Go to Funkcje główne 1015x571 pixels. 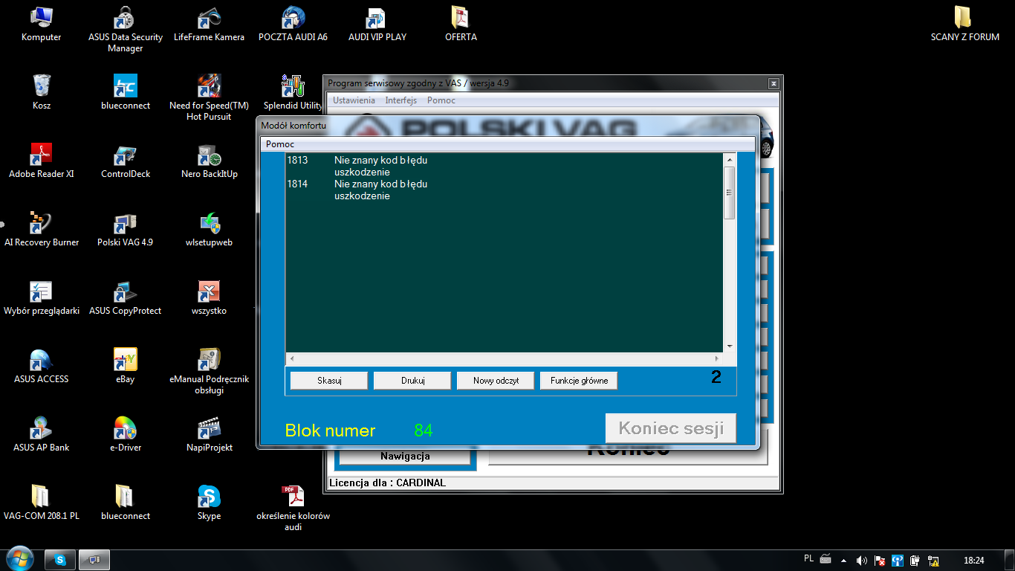coord(579,381)
